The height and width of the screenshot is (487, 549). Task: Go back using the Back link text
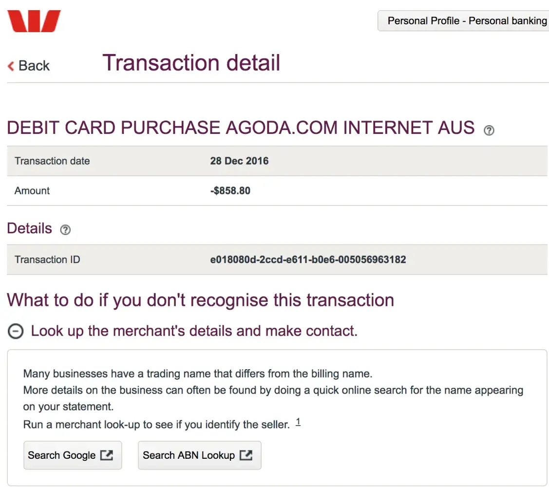(34, 66)
